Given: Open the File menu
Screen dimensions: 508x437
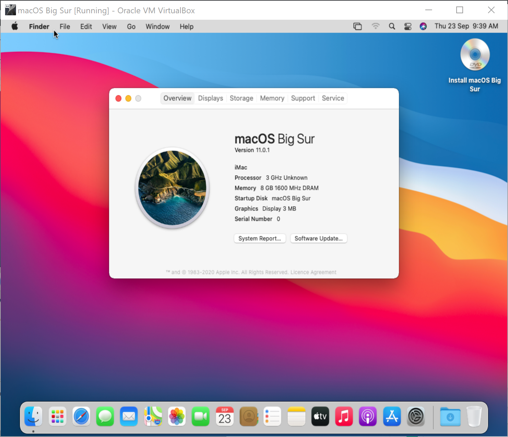Looking at the screenshot, I should pyautogui.click(x=65, y=27).
